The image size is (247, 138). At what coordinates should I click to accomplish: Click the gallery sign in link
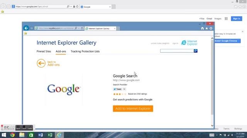[x=175, y=43]
